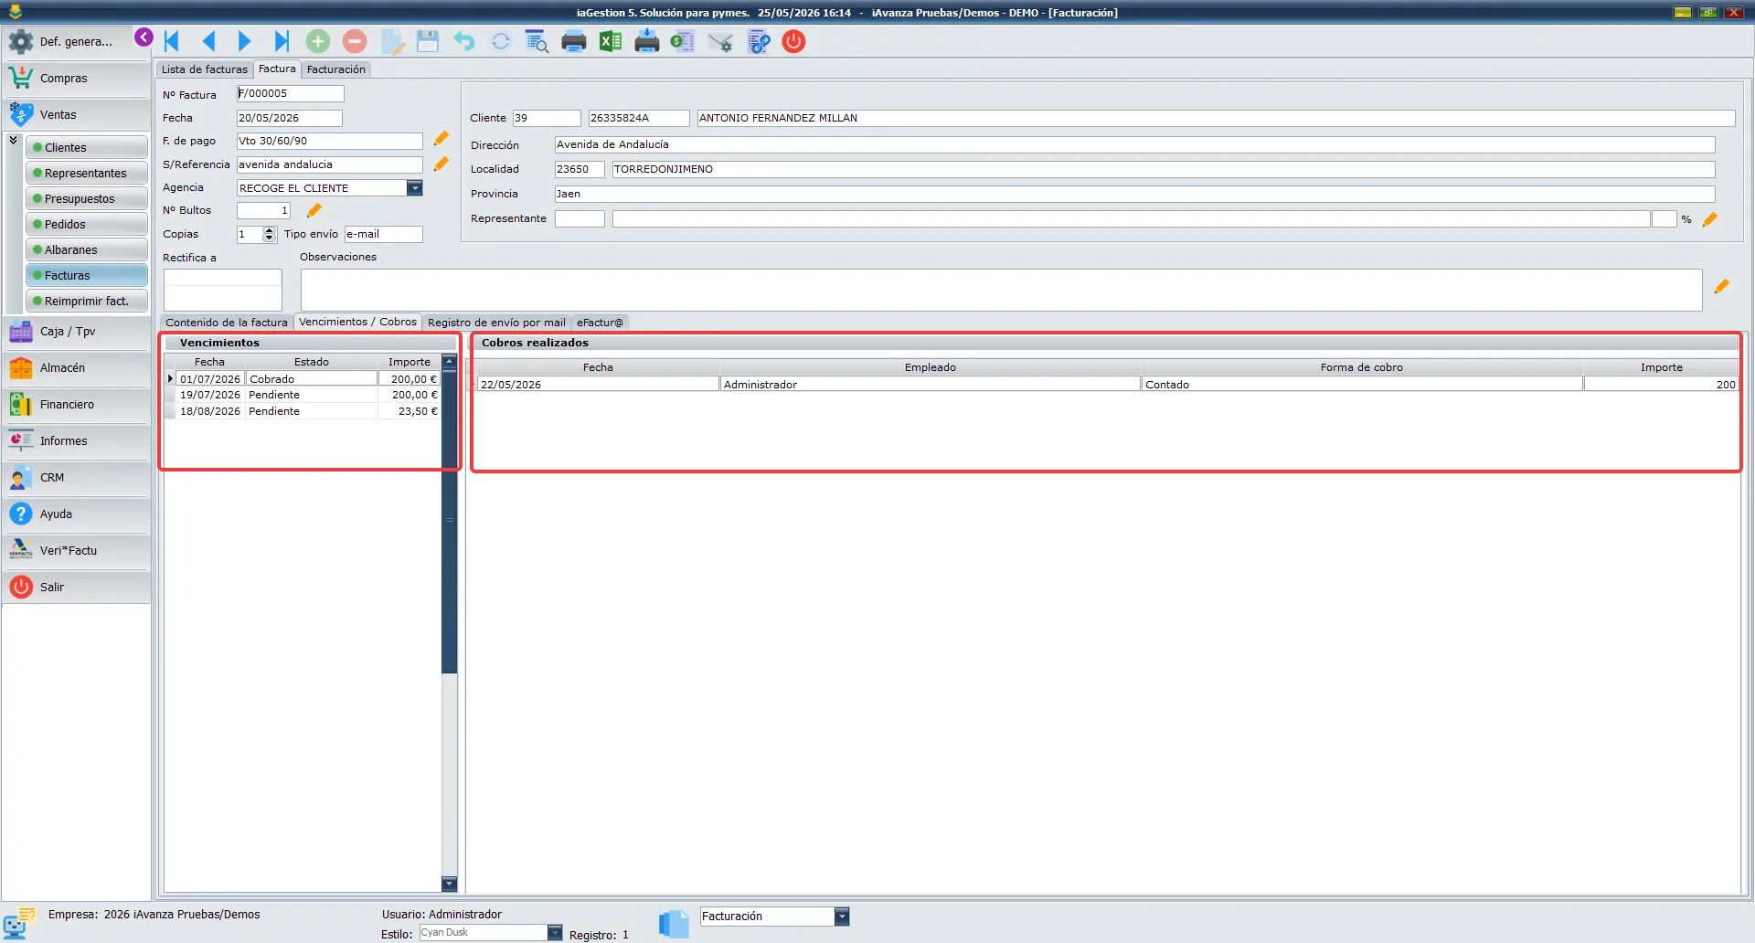The image size is (1755, 943).
Task: Go to the first invoice record
Action: point(172,41)
